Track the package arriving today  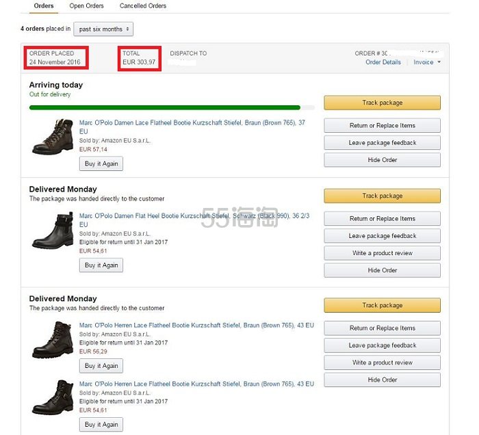382,103
